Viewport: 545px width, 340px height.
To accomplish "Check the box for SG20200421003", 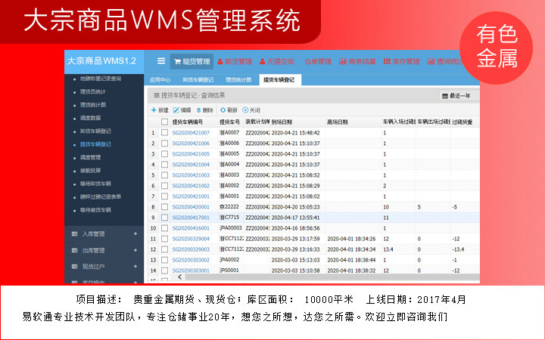I will tap(165, 175).
